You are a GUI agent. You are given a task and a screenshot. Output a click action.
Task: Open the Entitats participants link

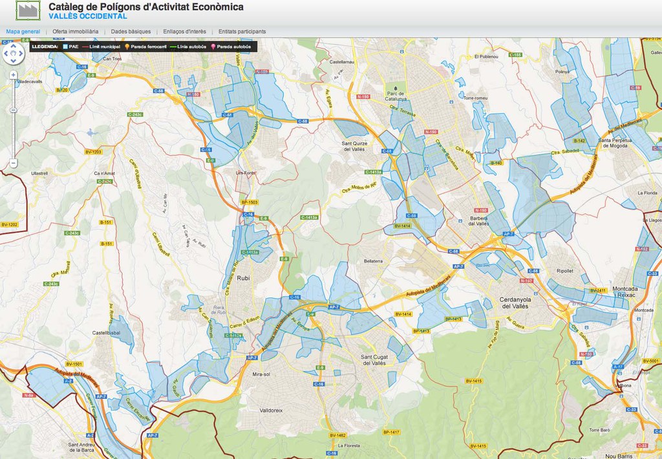click(242, 31)
